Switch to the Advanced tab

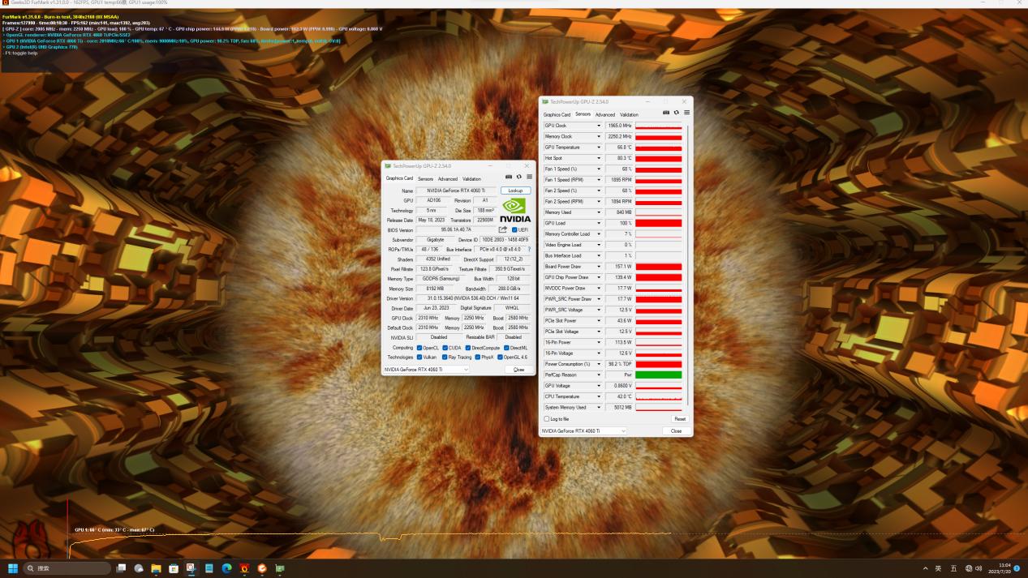(447, 178)
